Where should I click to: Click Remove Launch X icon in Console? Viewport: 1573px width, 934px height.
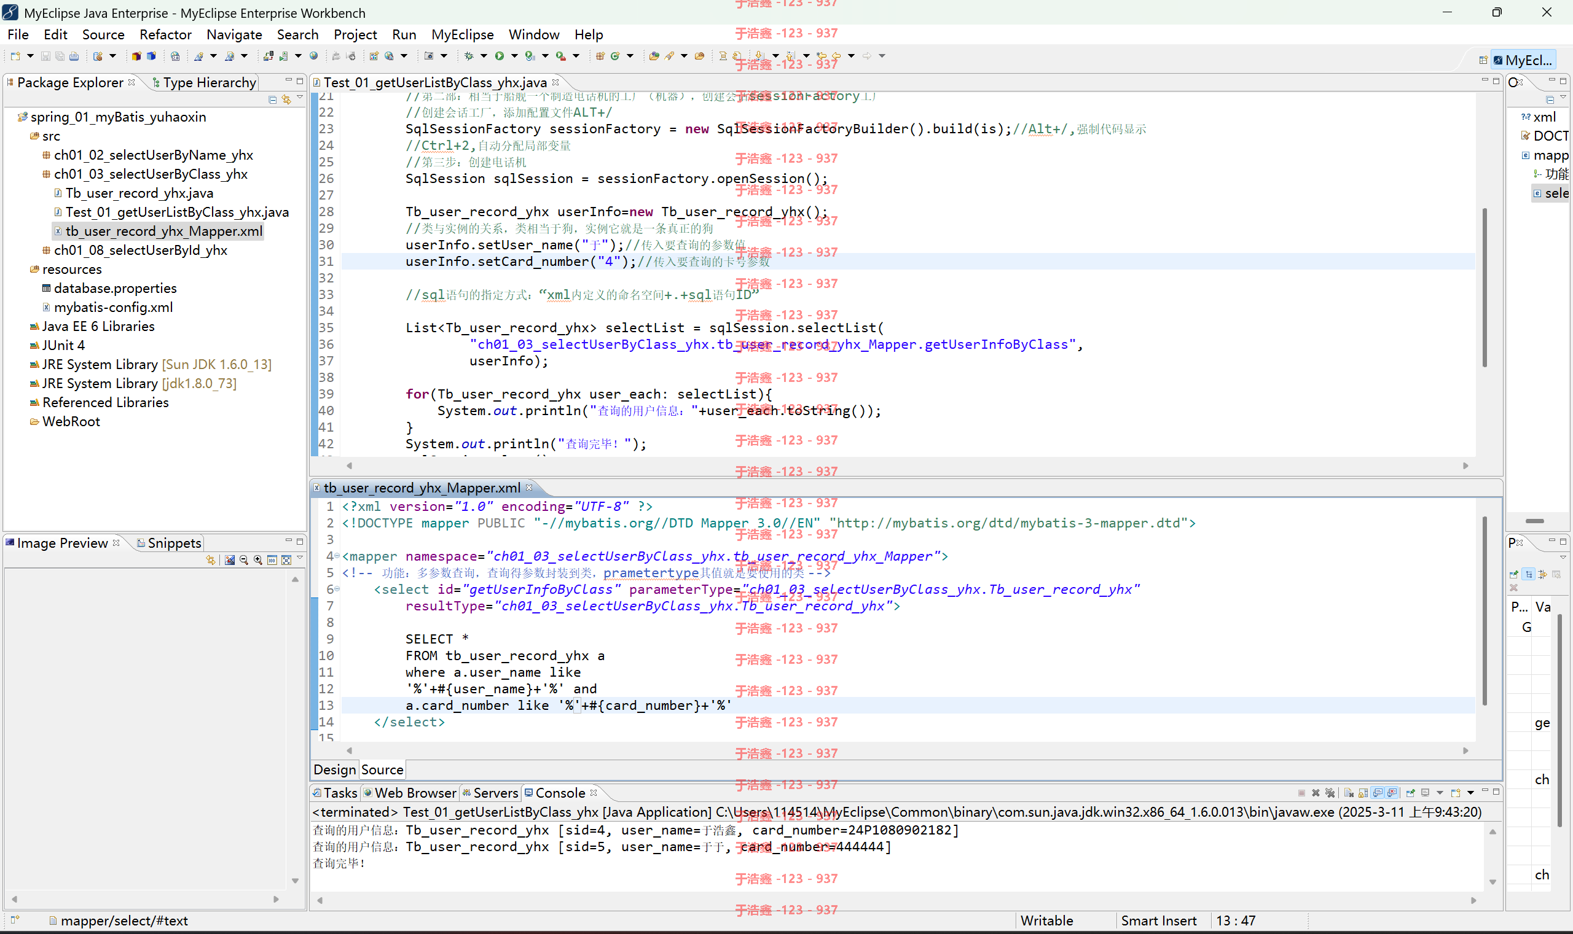point(1316,793)
